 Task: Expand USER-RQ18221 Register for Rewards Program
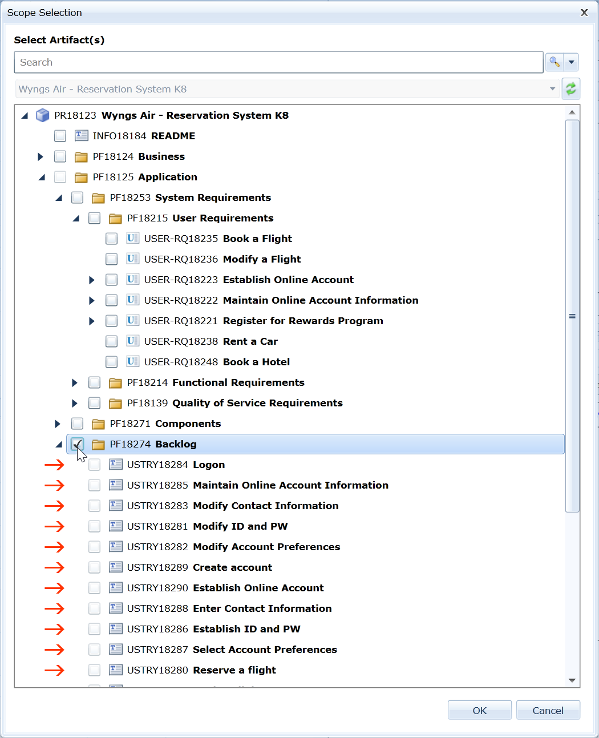(92, 321)
